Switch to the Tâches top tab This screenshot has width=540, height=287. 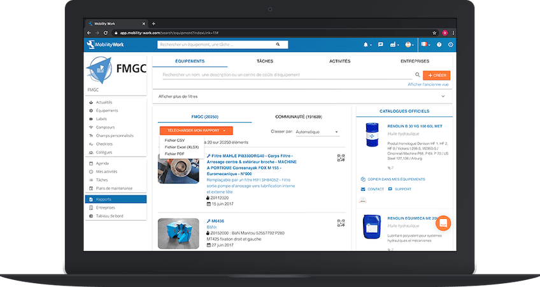pos(264,61)
